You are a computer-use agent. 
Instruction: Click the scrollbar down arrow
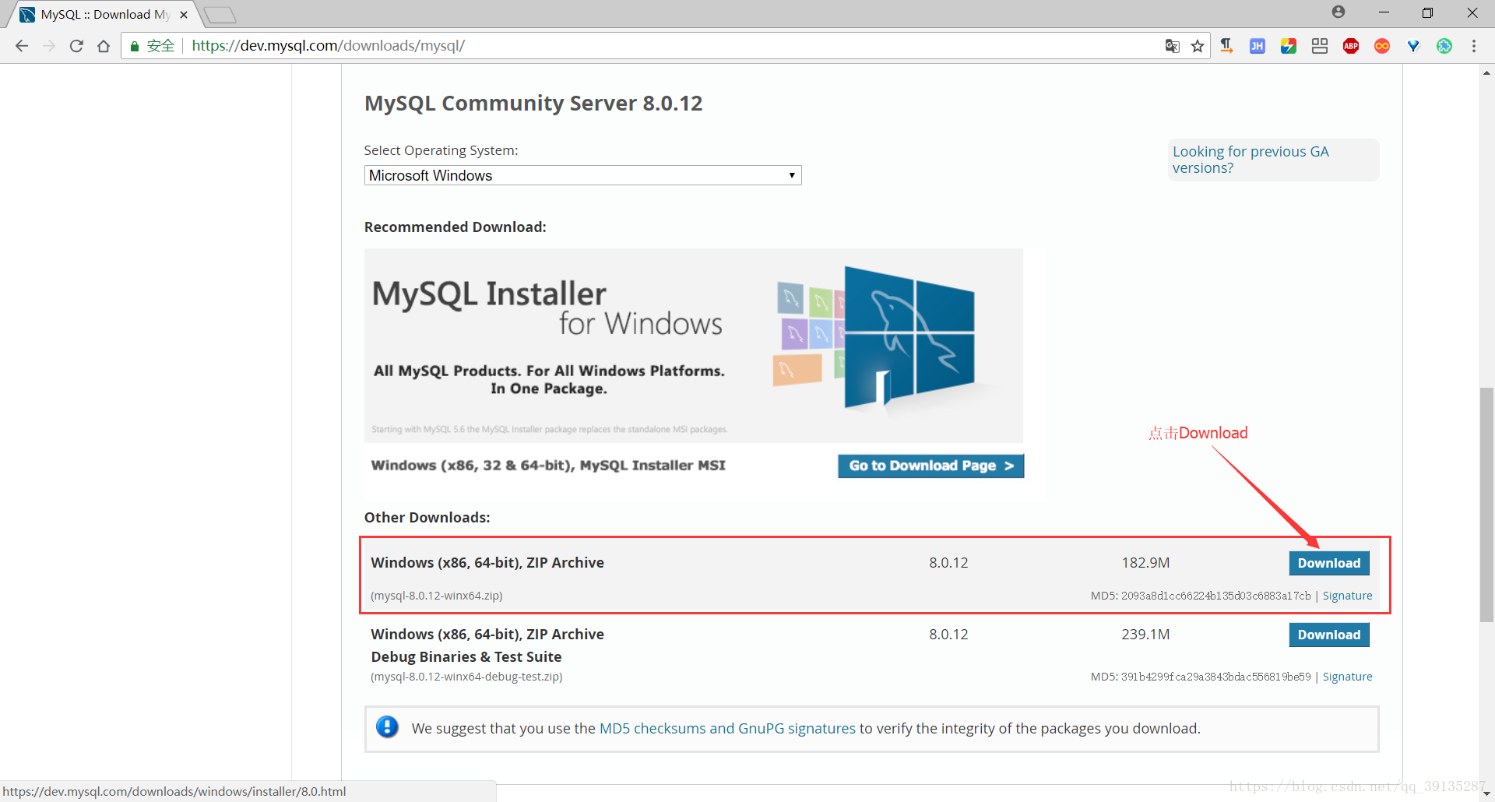tap(1486, 793)
